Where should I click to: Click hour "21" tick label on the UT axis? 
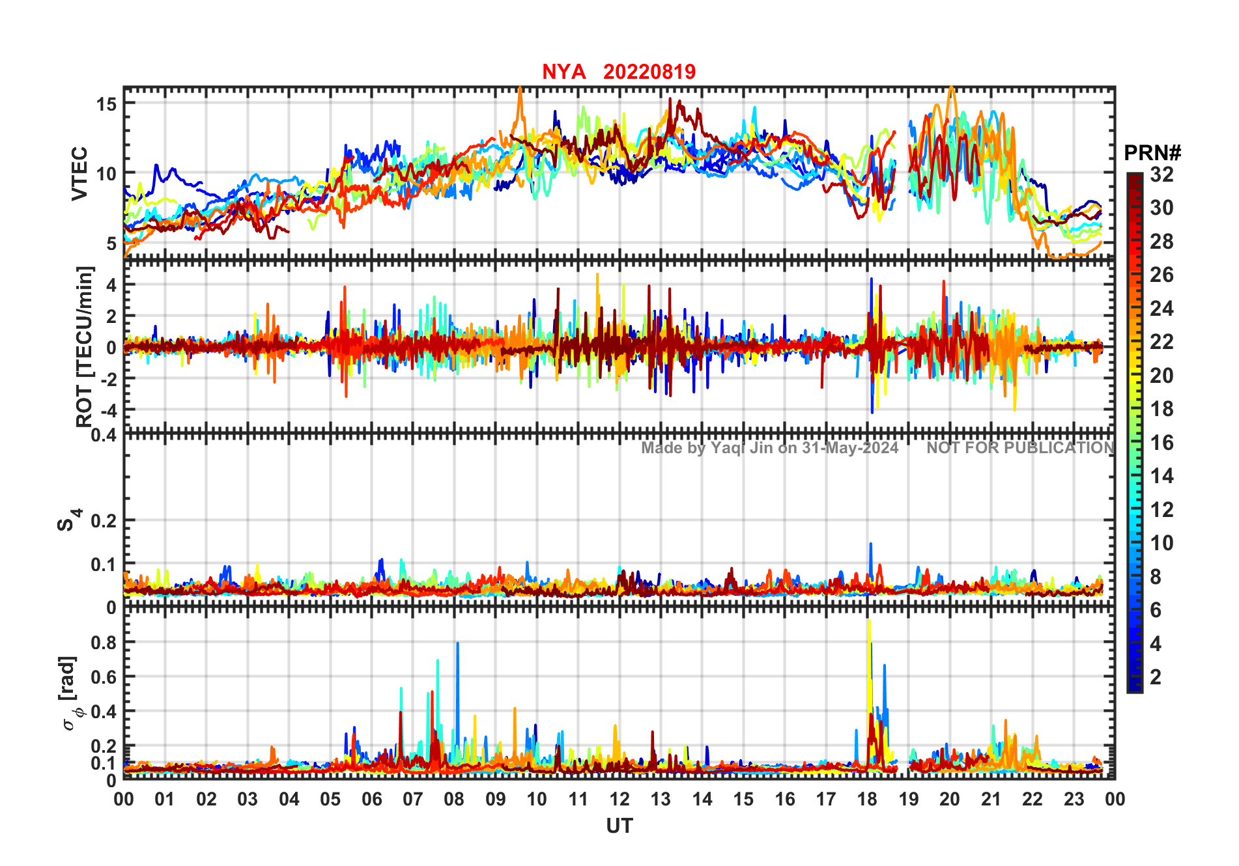pyautogui.click(x=991, y=800)
